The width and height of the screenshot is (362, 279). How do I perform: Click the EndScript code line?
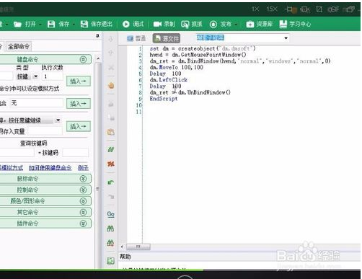coord(164,99)
